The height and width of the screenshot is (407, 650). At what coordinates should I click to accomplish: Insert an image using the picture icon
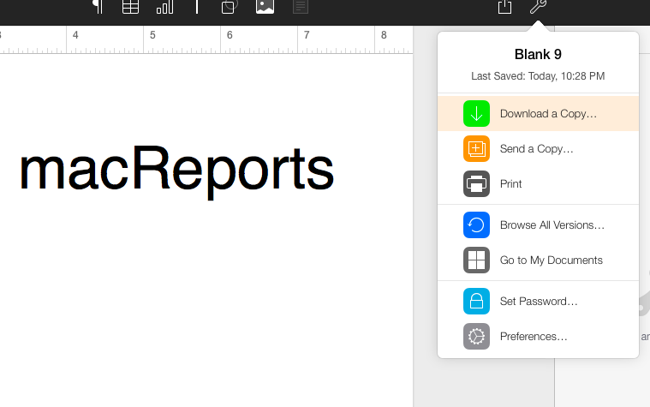tap(265, 7)
